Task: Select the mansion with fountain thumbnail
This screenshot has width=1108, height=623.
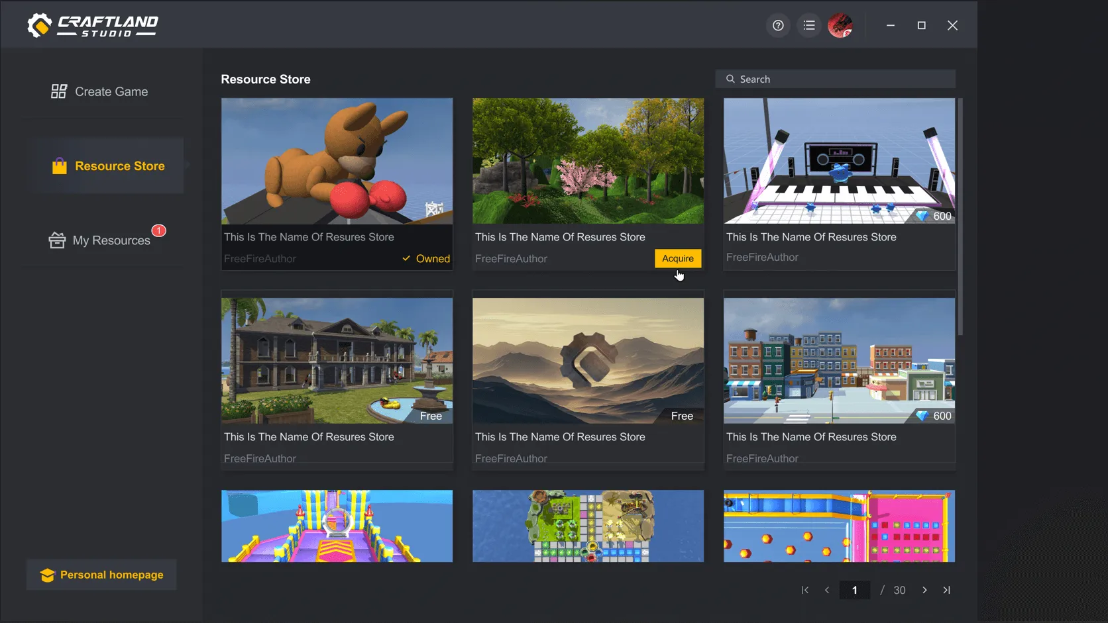Action: (337, 360)
